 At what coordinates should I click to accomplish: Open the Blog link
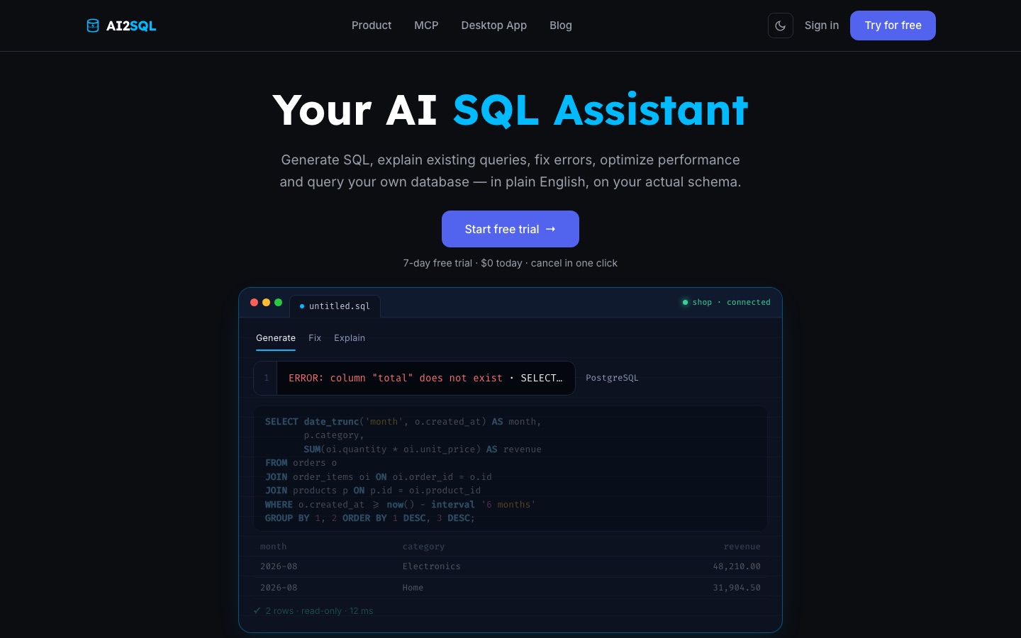click(561, 26)
